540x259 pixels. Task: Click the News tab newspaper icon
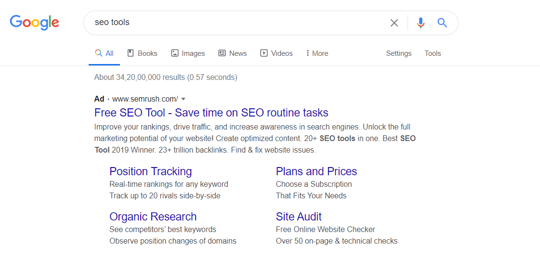[x=222, y=53]
